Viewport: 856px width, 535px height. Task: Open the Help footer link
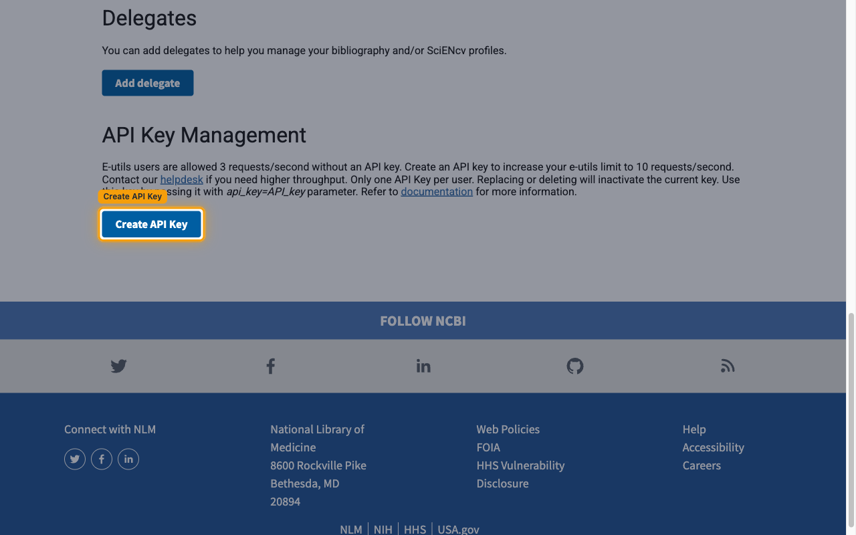click(x=694, y=429)
